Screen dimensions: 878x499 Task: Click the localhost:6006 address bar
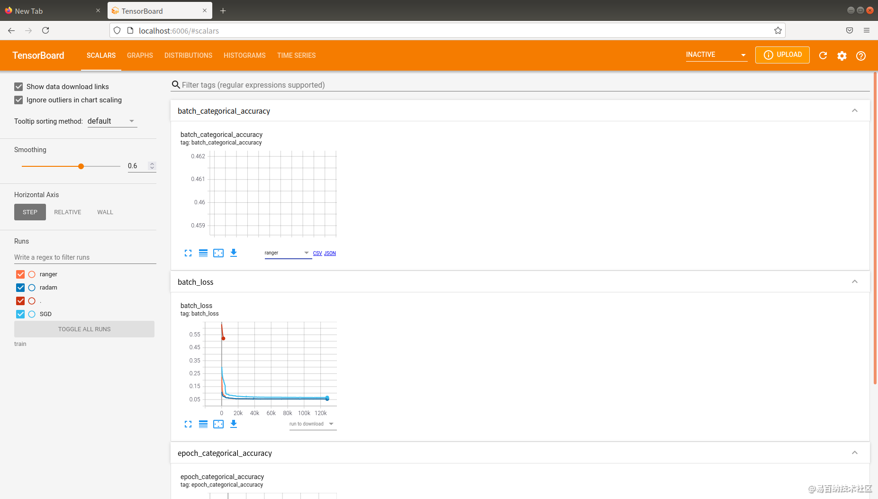pyautogui.click(x=447, y=30)
